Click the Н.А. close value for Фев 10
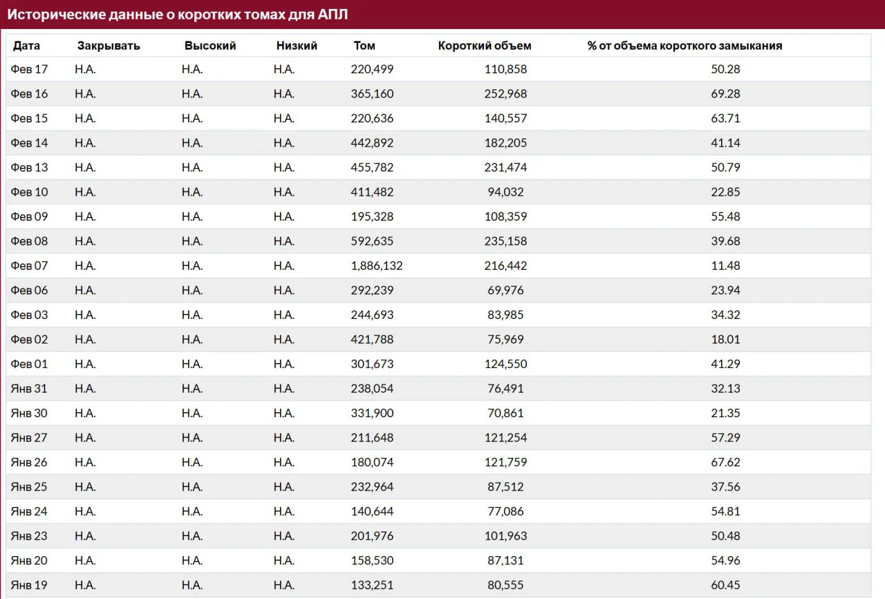This screenshot has width=885, height=599. pyautogui.click(x=85, y=192)
